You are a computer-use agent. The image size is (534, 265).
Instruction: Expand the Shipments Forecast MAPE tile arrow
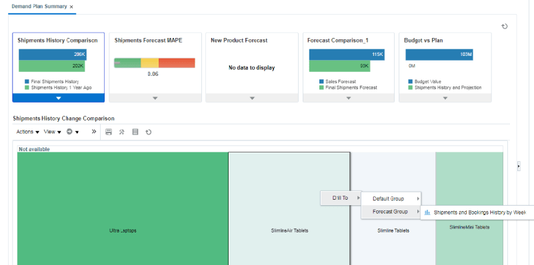point(155,98)
